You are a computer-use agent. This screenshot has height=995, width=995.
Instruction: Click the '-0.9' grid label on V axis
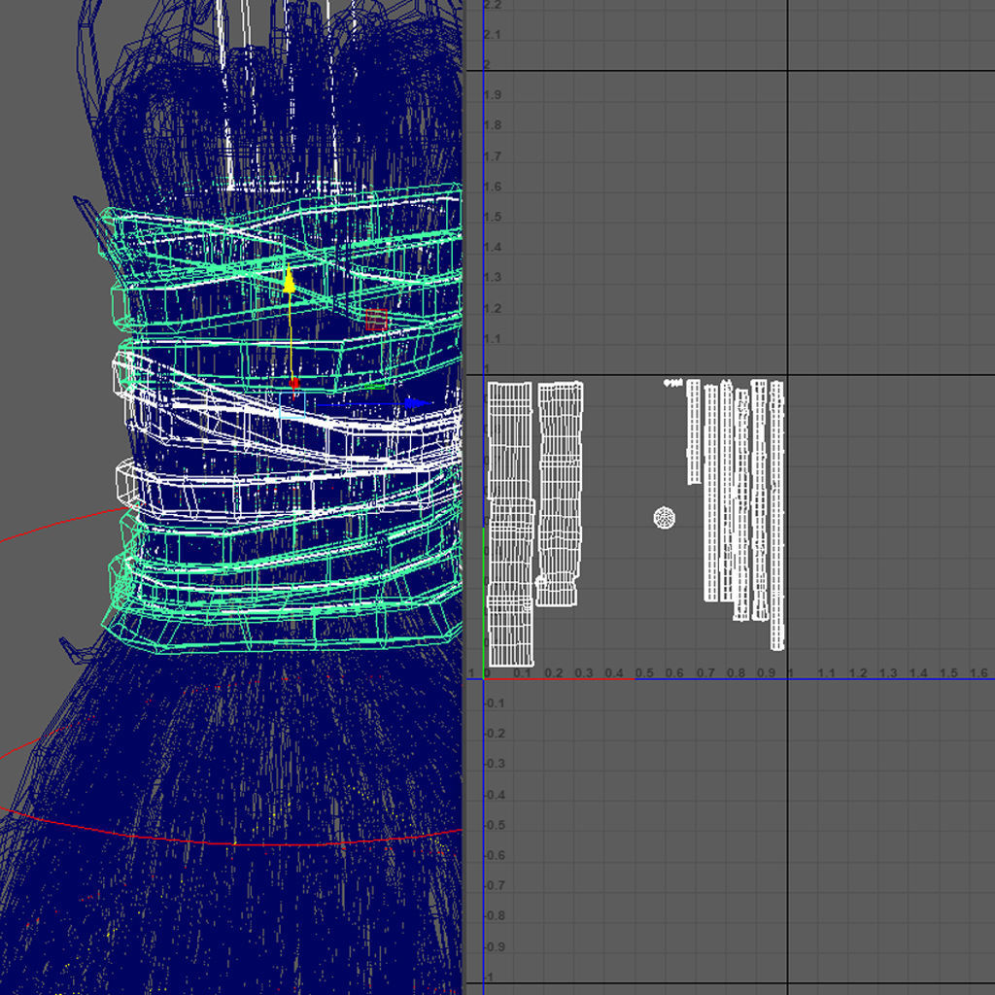click(495, 946)
